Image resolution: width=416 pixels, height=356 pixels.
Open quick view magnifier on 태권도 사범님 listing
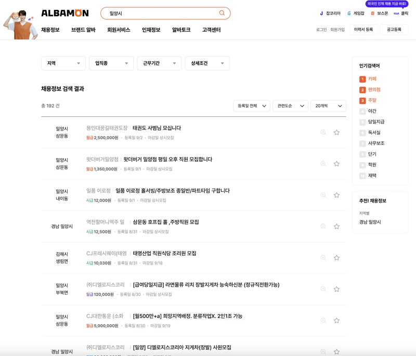tap(323, 132)
